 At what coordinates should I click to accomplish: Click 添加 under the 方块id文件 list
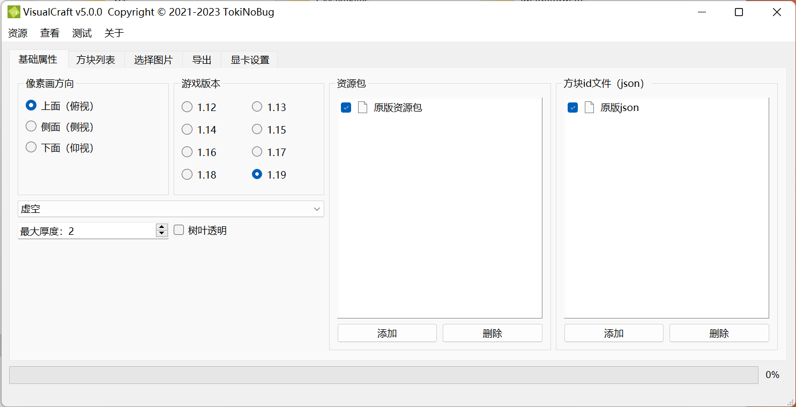tap(614, 333)
